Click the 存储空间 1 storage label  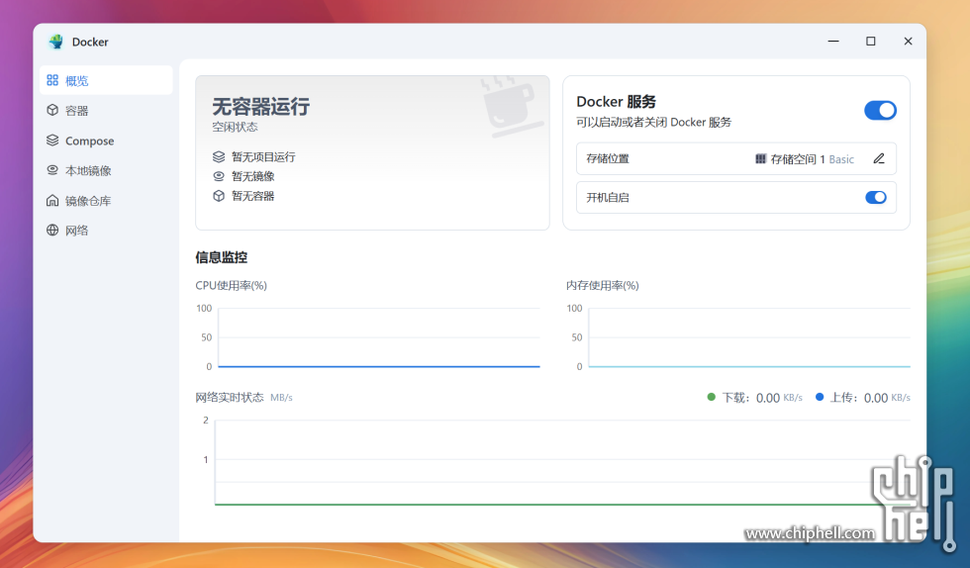point(798,159)
